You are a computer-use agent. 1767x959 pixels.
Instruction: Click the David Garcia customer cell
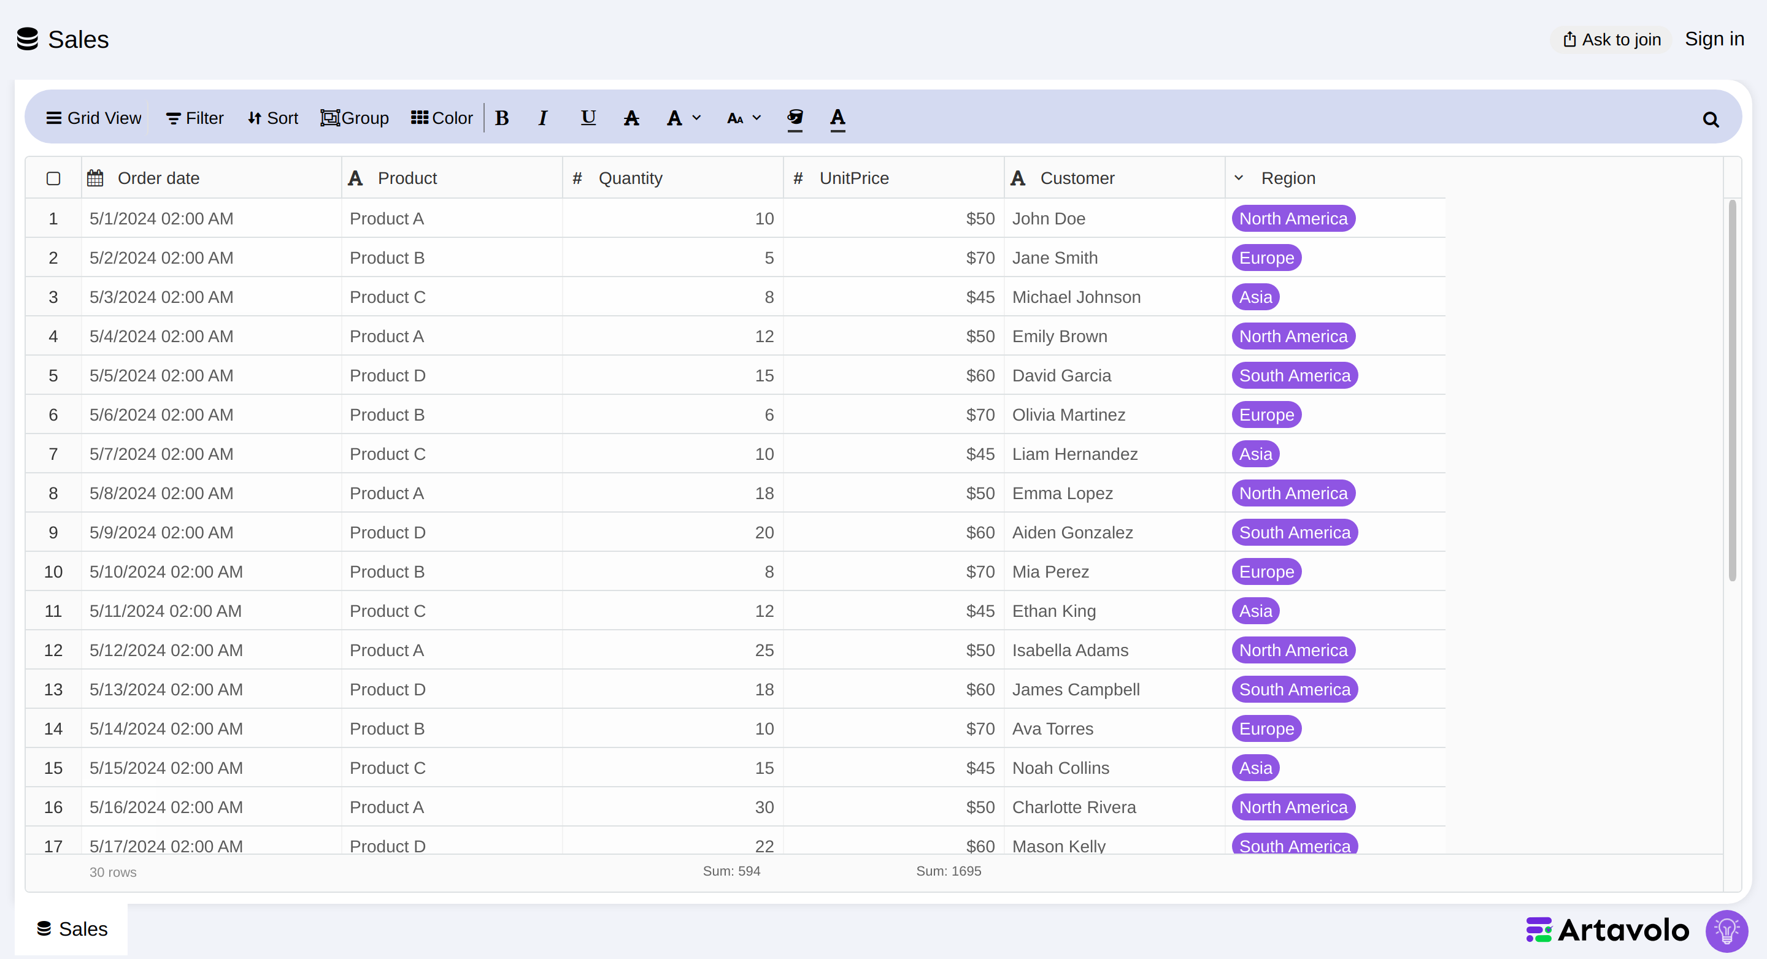pos(1115,376)
